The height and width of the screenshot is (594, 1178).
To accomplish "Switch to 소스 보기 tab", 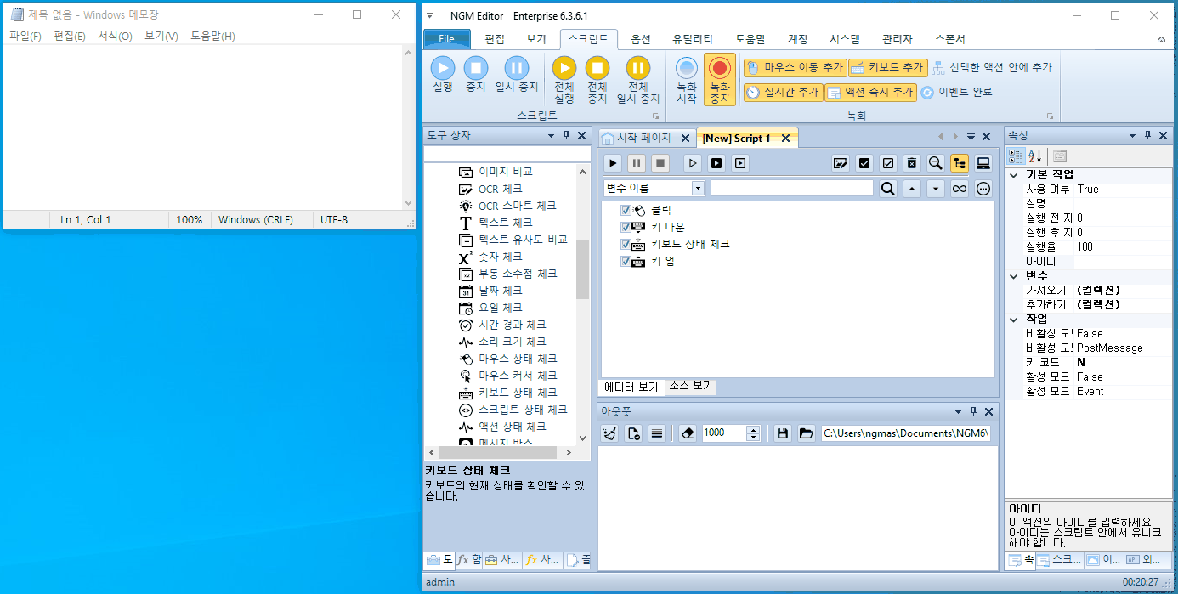I will pyautogui.click(x=691, y=386).
